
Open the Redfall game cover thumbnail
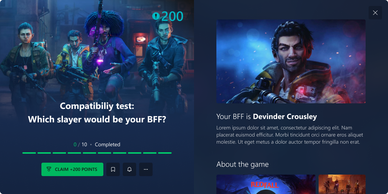266,184
